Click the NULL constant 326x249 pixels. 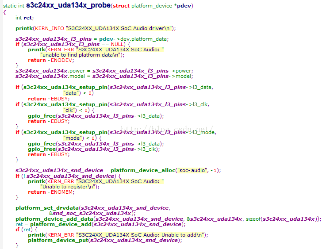click(x=117, y=44)
